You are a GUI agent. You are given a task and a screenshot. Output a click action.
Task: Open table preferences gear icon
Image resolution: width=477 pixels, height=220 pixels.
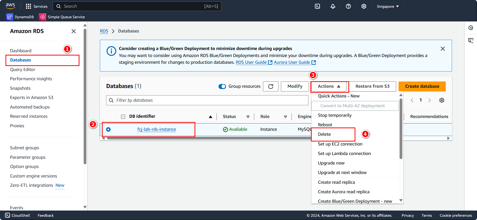[442, 100]
